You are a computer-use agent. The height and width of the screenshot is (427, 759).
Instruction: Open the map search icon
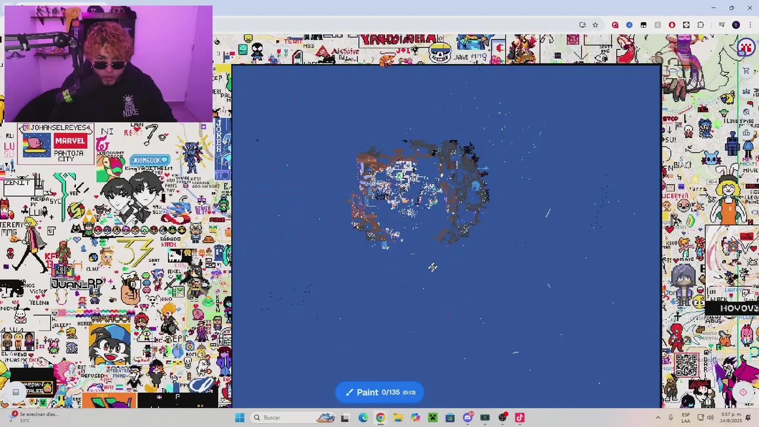pyautogui.click(x=746, y=112)
